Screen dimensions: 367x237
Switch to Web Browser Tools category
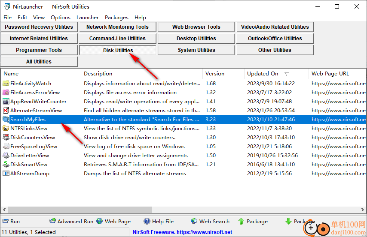click(196, 27)
